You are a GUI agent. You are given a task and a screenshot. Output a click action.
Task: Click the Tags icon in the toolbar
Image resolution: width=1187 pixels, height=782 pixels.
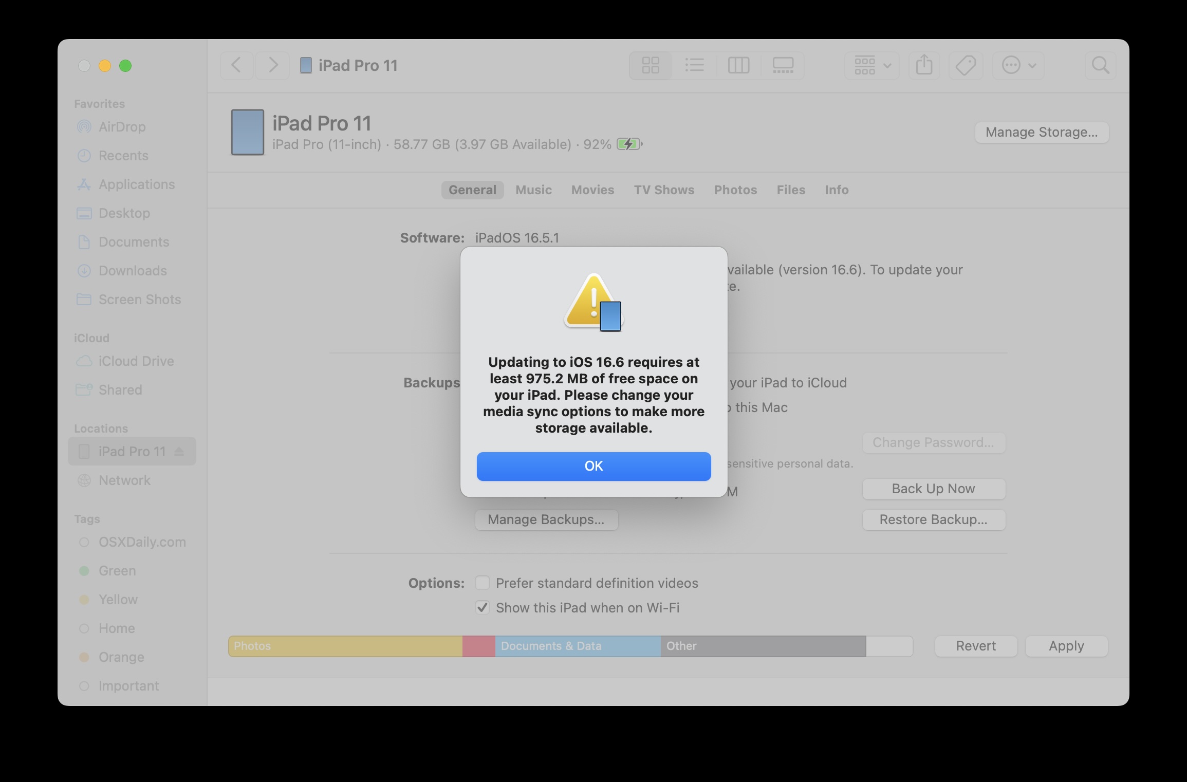point(965,65)
